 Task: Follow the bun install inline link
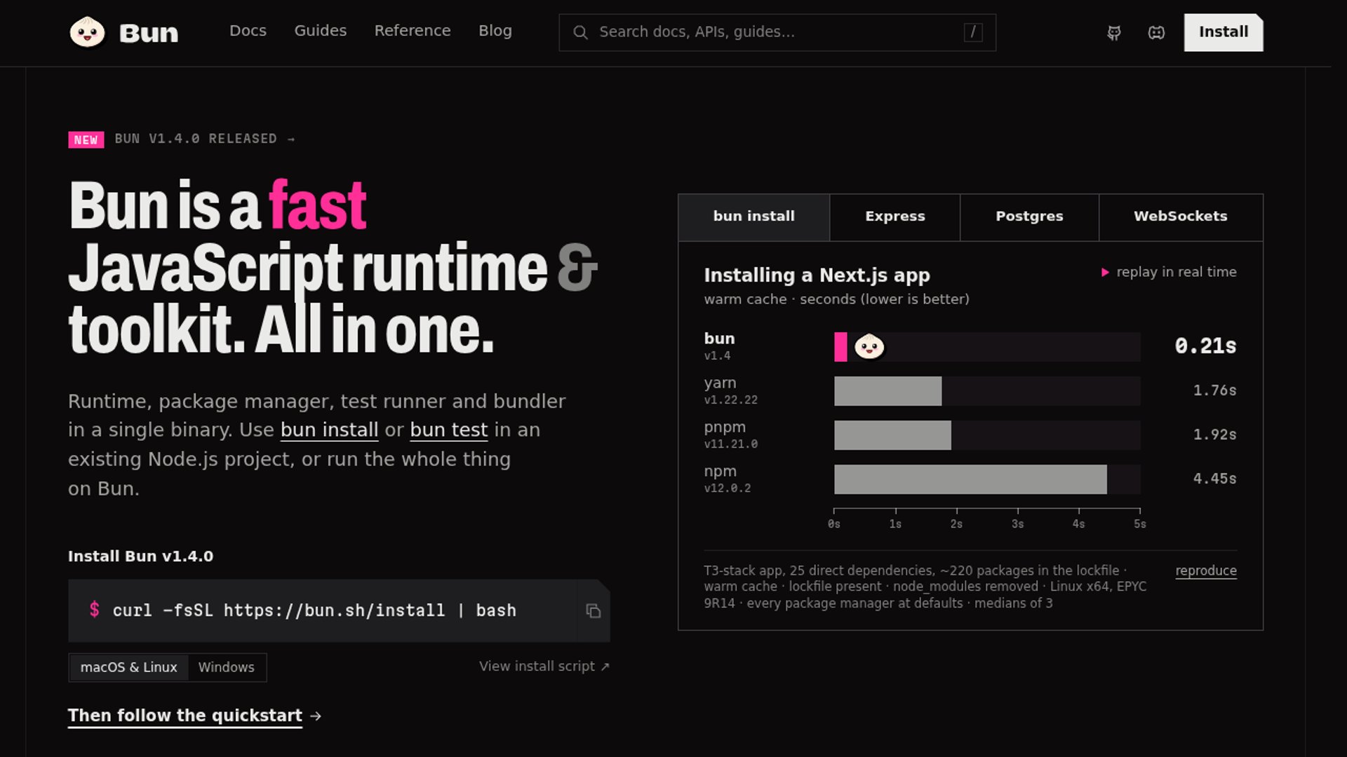tap(329, 430)
